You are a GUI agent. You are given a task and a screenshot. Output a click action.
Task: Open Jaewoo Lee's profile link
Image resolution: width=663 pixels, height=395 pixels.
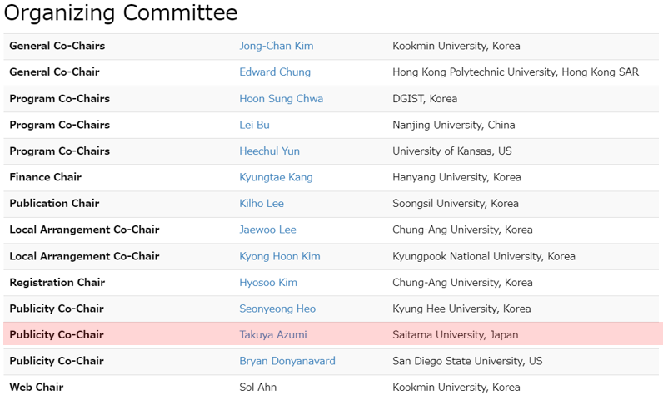267,230
